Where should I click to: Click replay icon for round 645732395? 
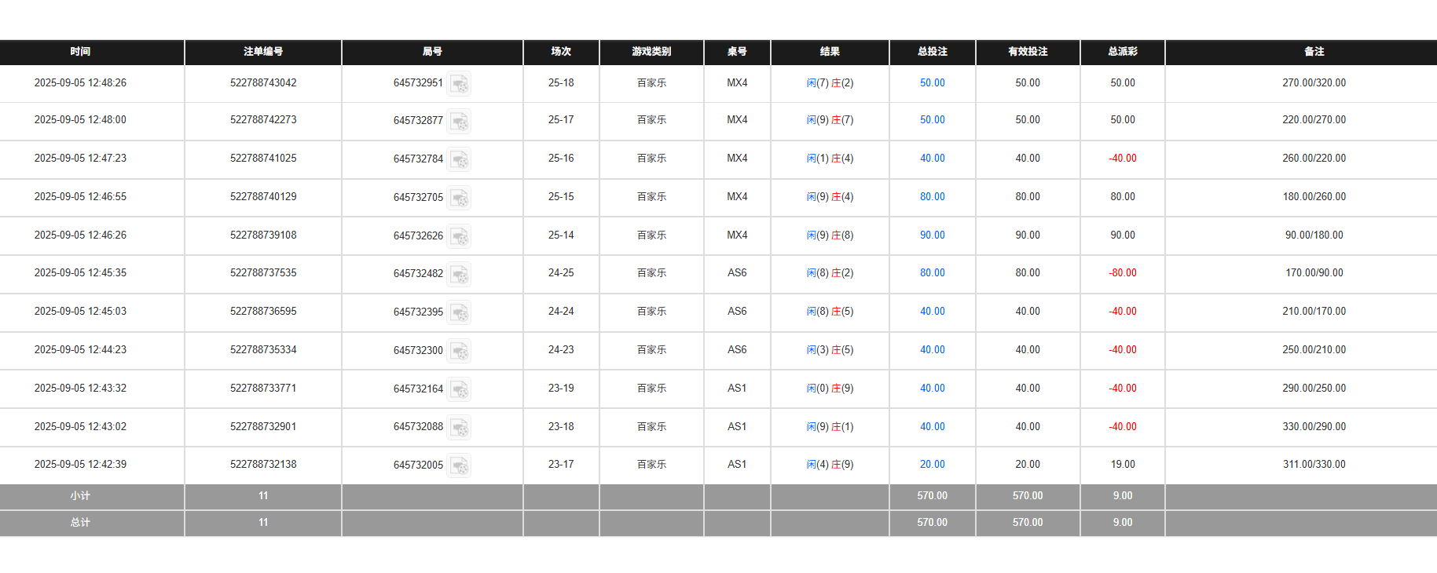pyautogui.click(x=459, y=312)
